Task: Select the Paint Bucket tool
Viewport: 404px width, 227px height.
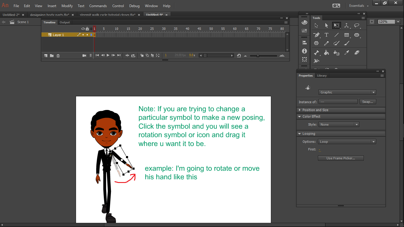Action: (x=327, y=53)
